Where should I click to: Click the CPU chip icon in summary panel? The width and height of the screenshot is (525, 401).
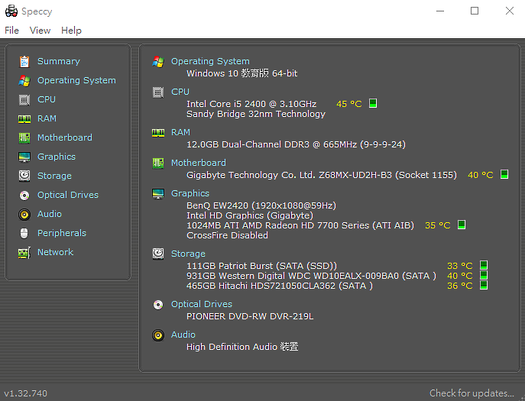(x=158, y=92)
